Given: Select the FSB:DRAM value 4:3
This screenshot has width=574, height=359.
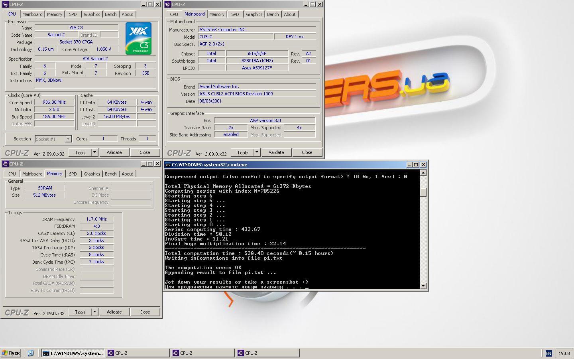Looking at the screenshot, I should pos(96,226).
